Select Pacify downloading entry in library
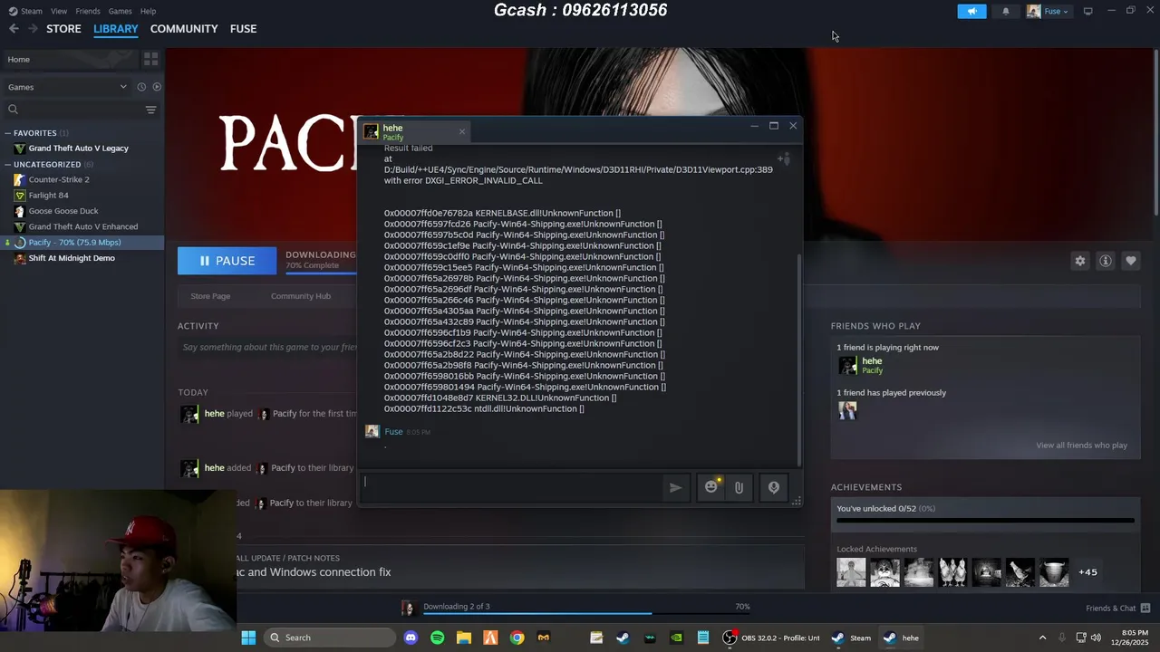 [x=82, y=243]
